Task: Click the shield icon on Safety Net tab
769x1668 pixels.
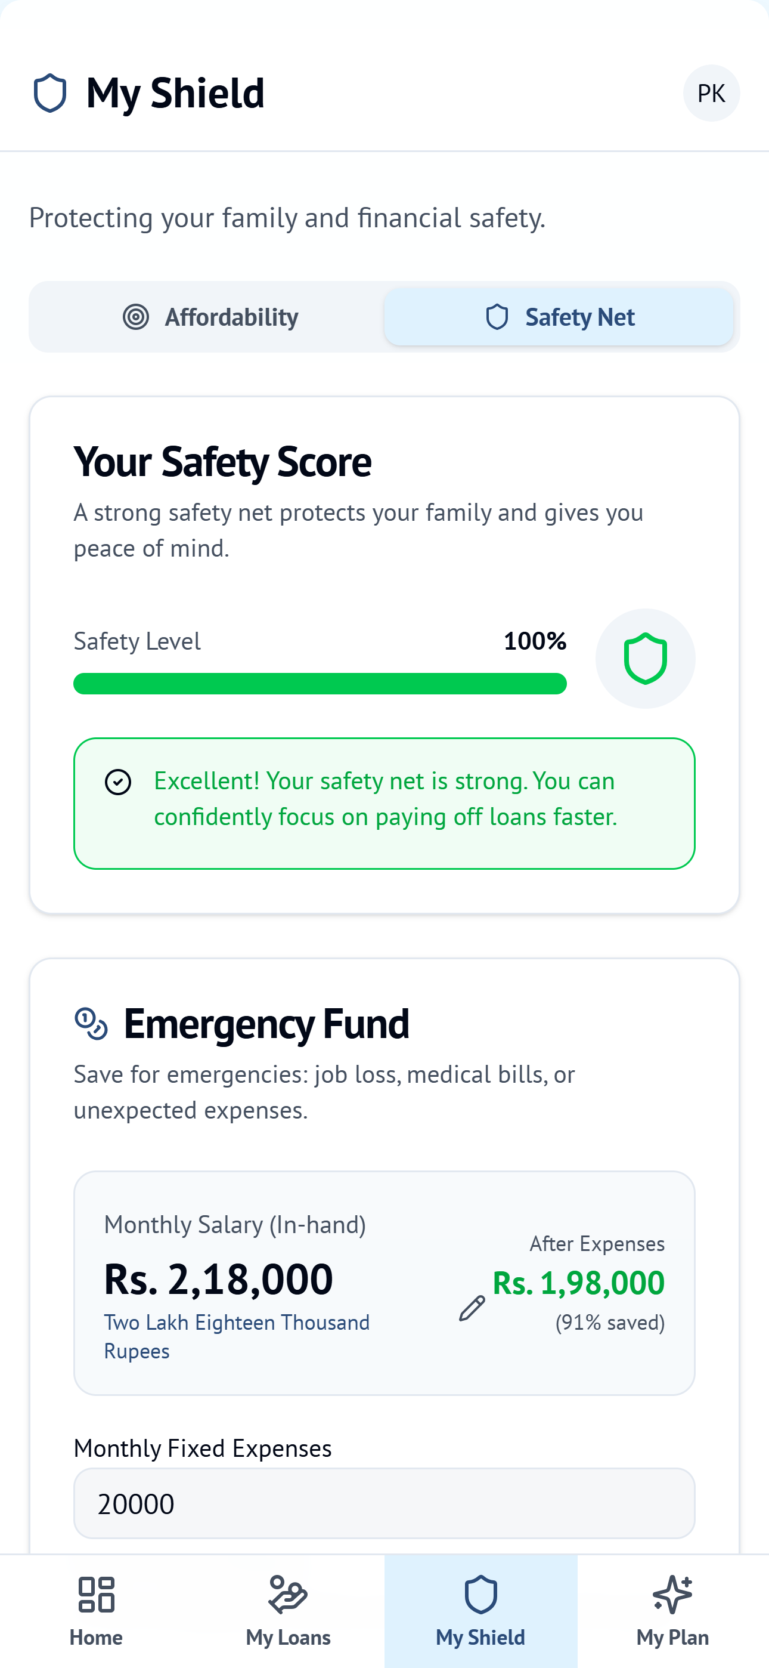Action: coord(497,317)
